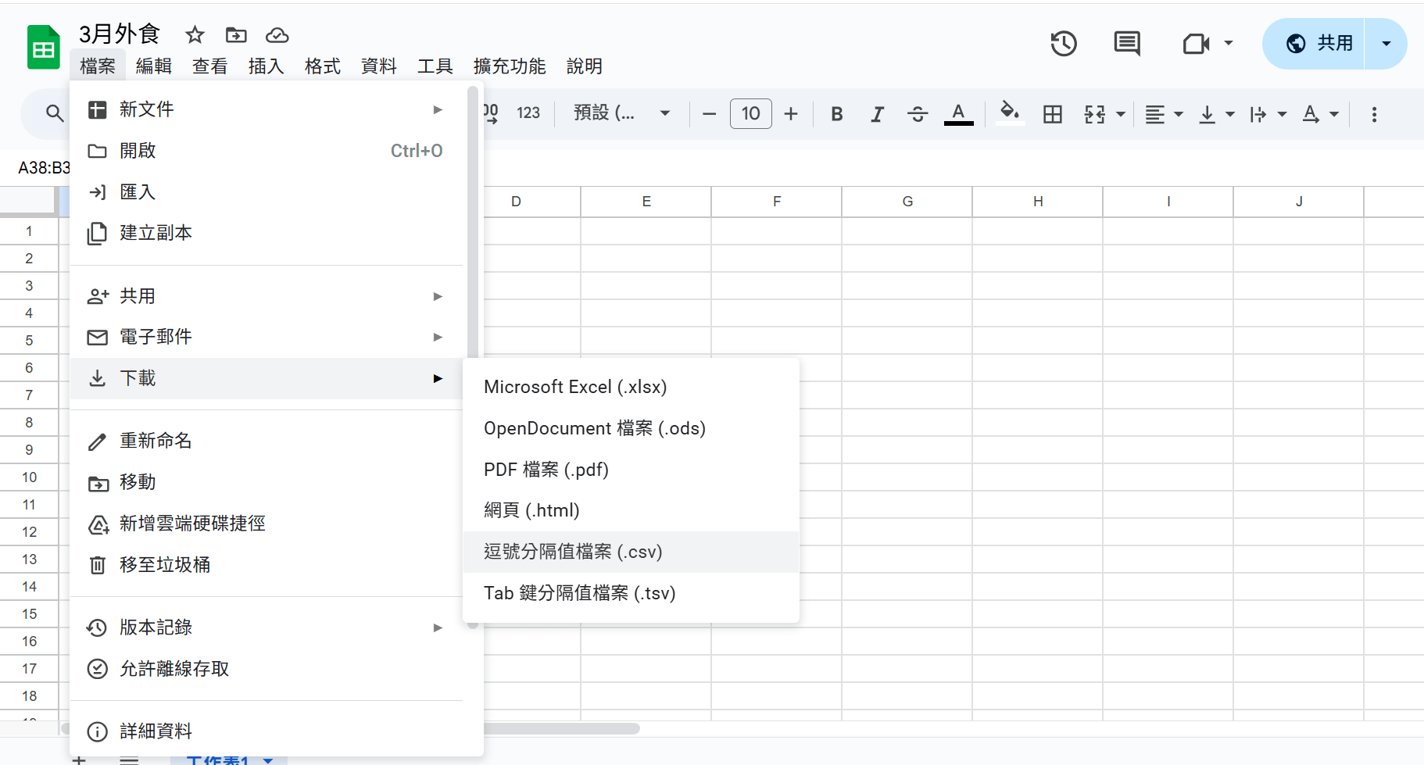Choose 開啟 from file menu
The image size is (1424, 765).
pyautogui.click(x=267, y=151)
